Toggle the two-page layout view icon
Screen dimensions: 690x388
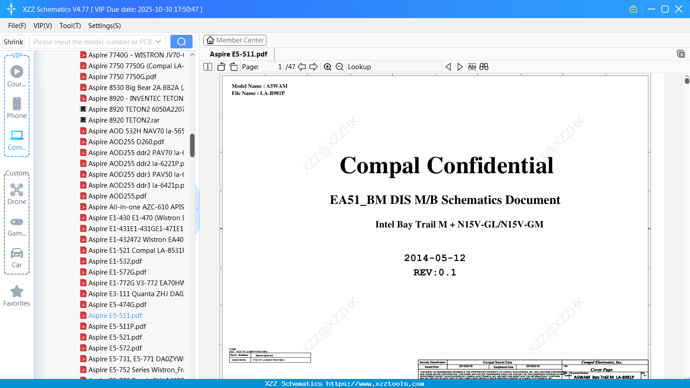point(208,67)
